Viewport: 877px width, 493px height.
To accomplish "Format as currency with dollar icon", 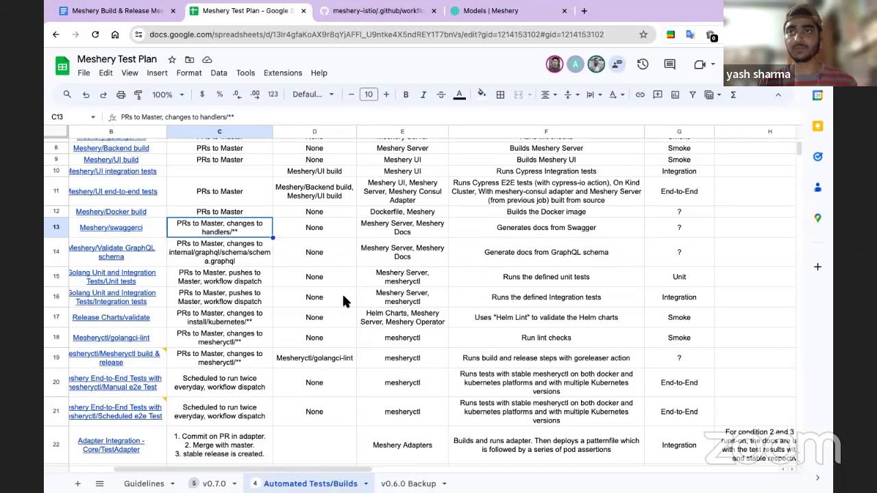I will pos(202,94).
